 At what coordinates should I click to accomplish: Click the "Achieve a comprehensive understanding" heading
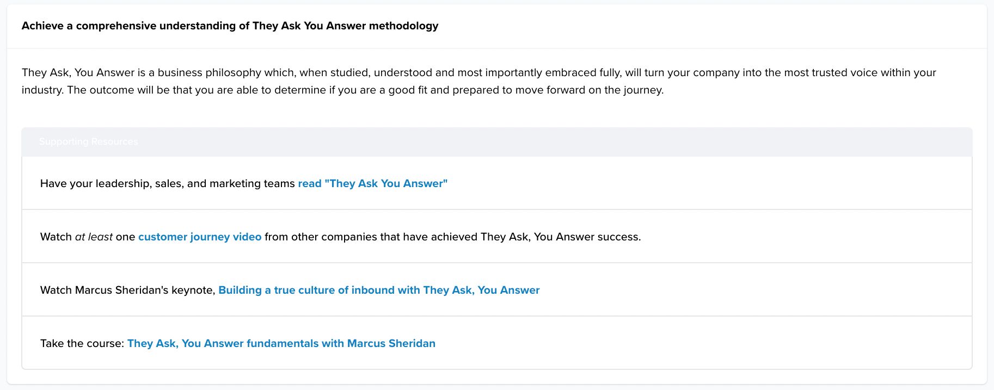point(230,26)
